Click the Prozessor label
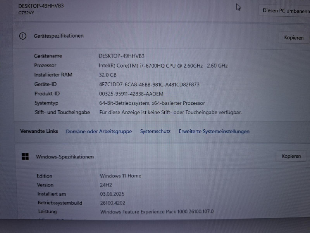The width and height of the screenshot is (310, 233). pyautogui.click(x=45, y=65)
